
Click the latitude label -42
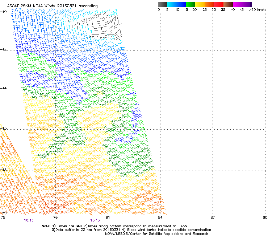(3, 49)
